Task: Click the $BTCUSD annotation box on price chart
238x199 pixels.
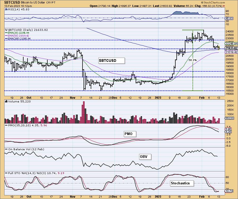Action: (112, 60)
